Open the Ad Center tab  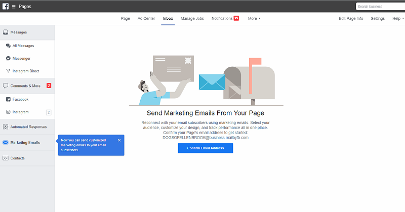pos(146,19)
